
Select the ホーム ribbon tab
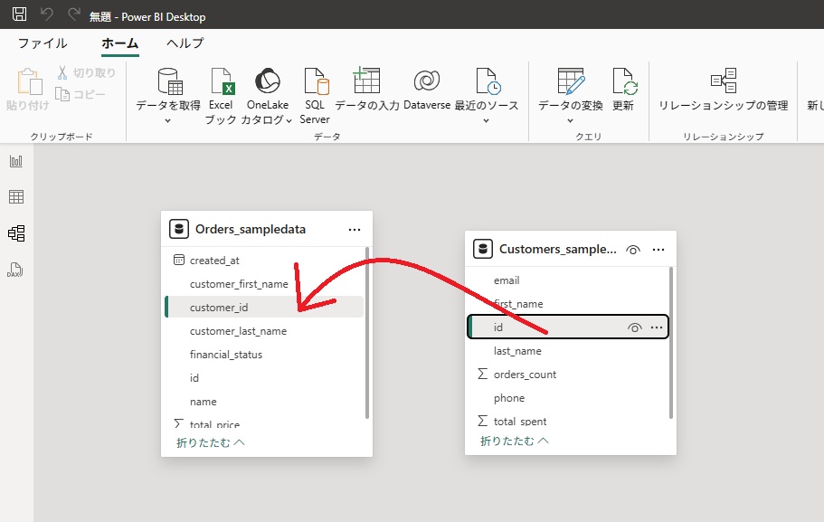tap(119, 43)
